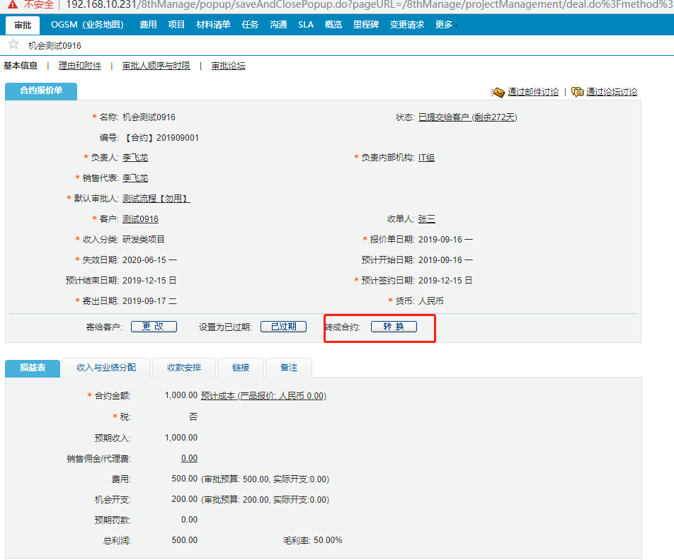
Task: Select the 概览 menu item
Action: tap(333, 25)
